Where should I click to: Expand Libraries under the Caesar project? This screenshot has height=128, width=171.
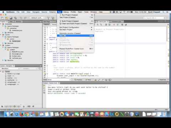tap(3, 43)
